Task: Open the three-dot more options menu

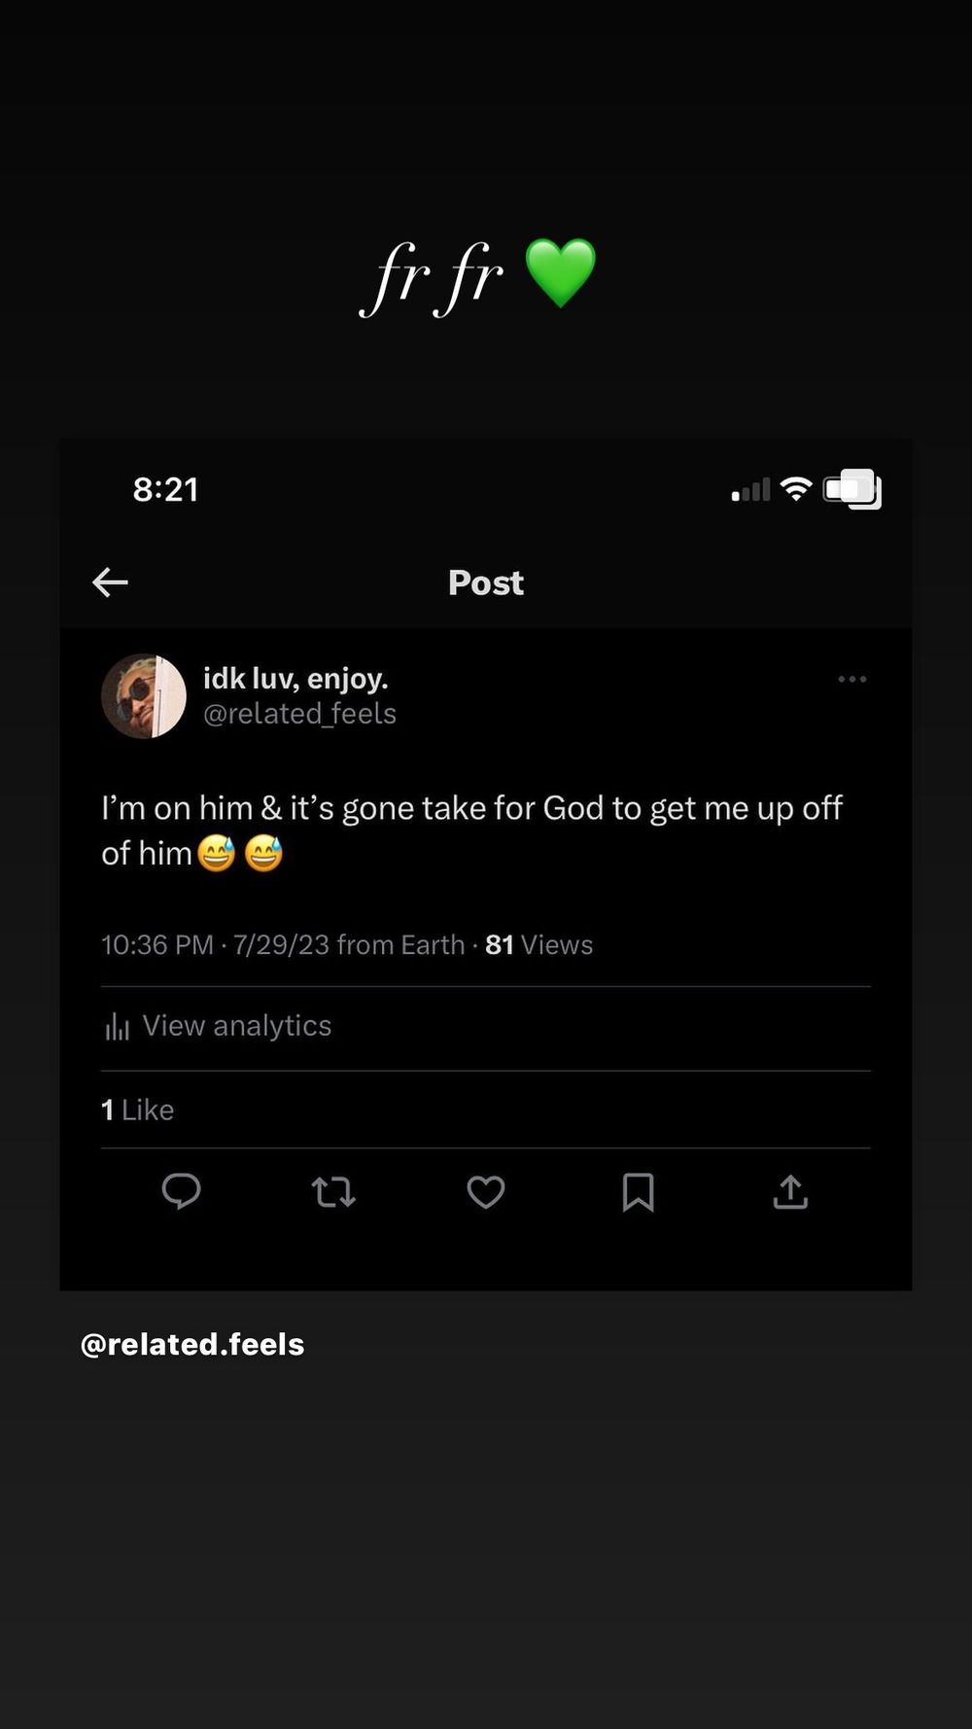Action: (851, 679)
